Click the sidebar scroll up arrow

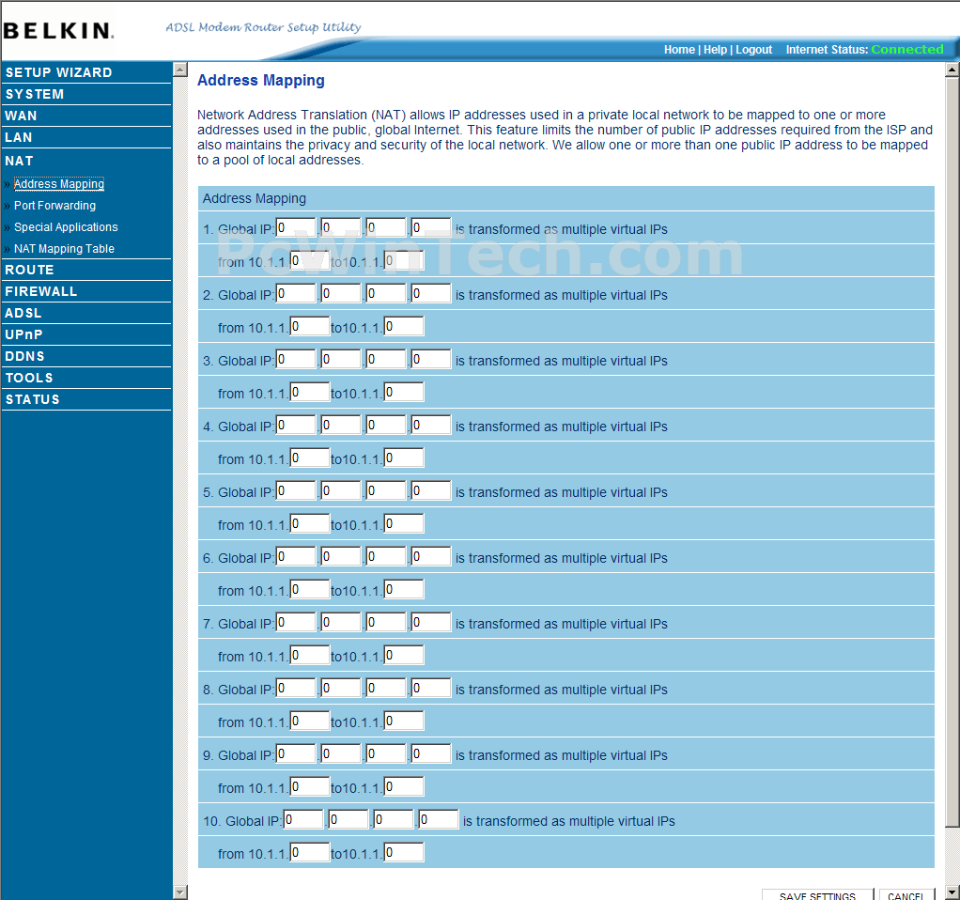pos(180,70)
